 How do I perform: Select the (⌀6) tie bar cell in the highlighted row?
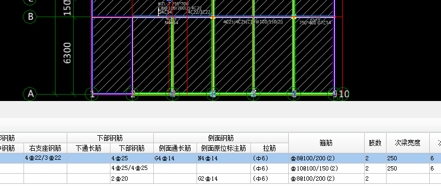(270, 158)
